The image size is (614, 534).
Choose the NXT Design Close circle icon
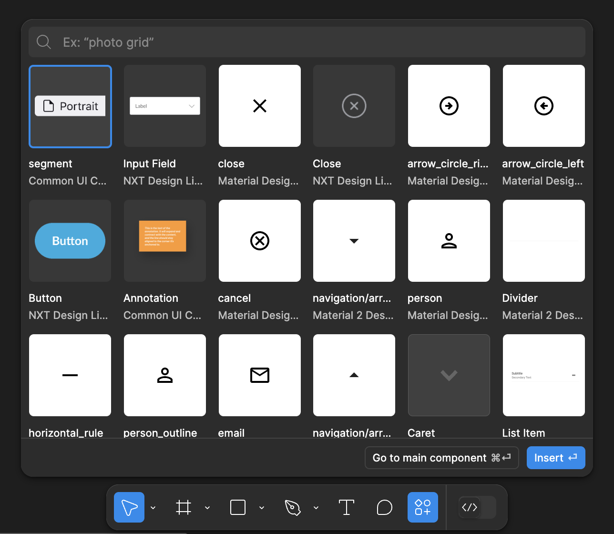354,106
